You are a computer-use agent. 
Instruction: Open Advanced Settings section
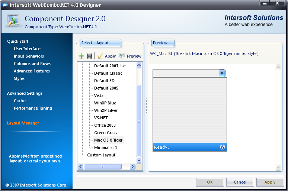(x=25, y=93)
